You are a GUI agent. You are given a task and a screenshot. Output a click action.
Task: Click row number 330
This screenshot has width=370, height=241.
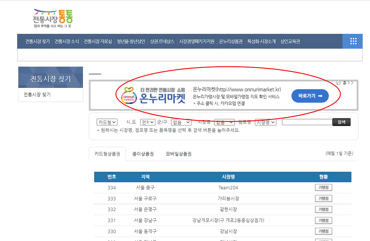(112, 231)
